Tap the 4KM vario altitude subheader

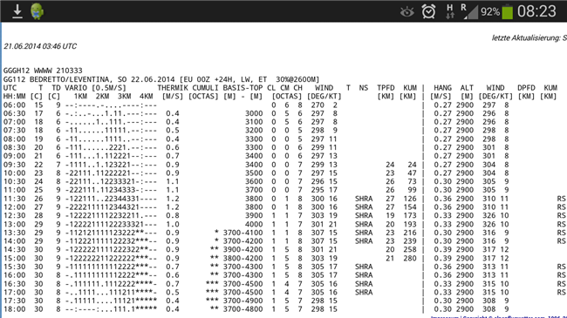coord(146,97)
